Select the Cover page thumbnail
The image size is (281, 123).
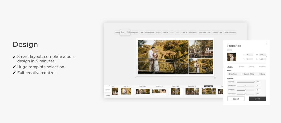(115, 91)
